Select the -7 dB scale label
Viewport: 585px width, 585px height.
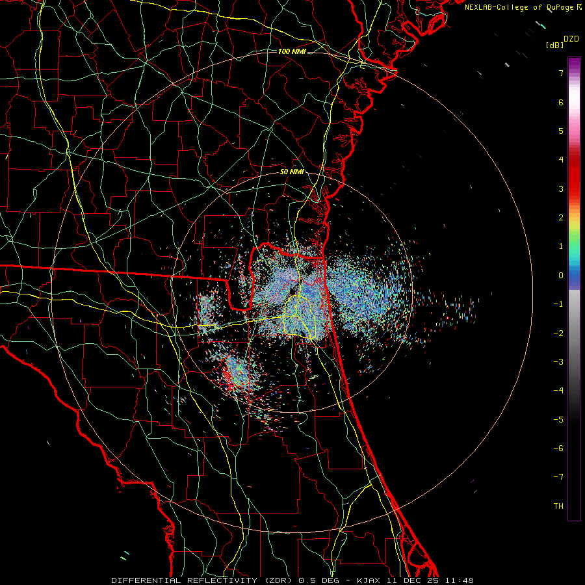558,477
